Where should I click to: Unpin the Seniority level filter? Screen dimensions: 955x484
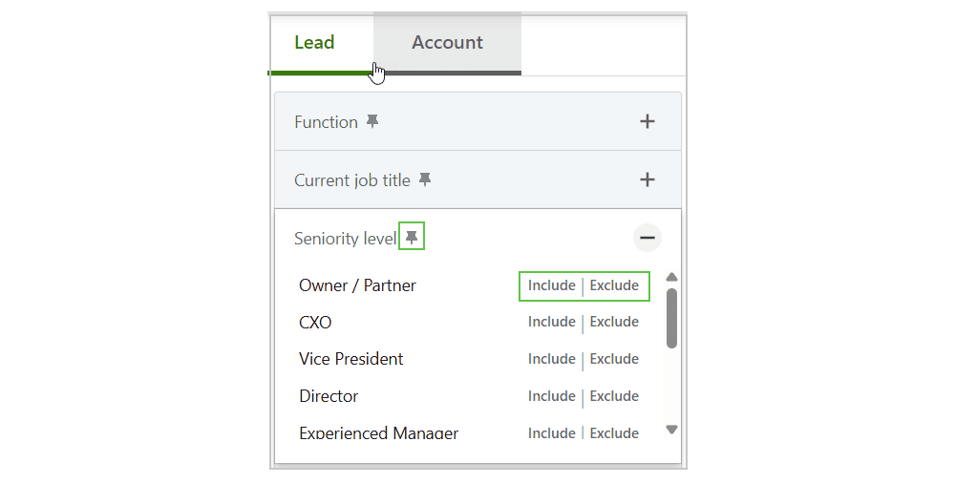(x=412, y=236)
